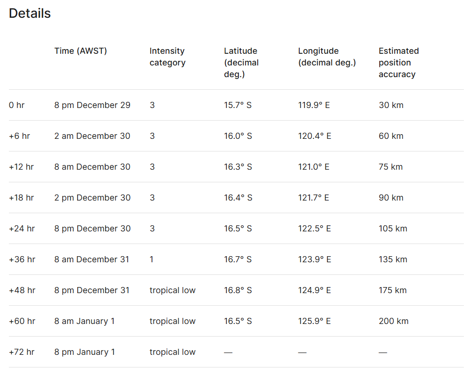Viewport: 469px width, 374px height.
Task: Click the Intensity category column header
Action: (167, 57)
